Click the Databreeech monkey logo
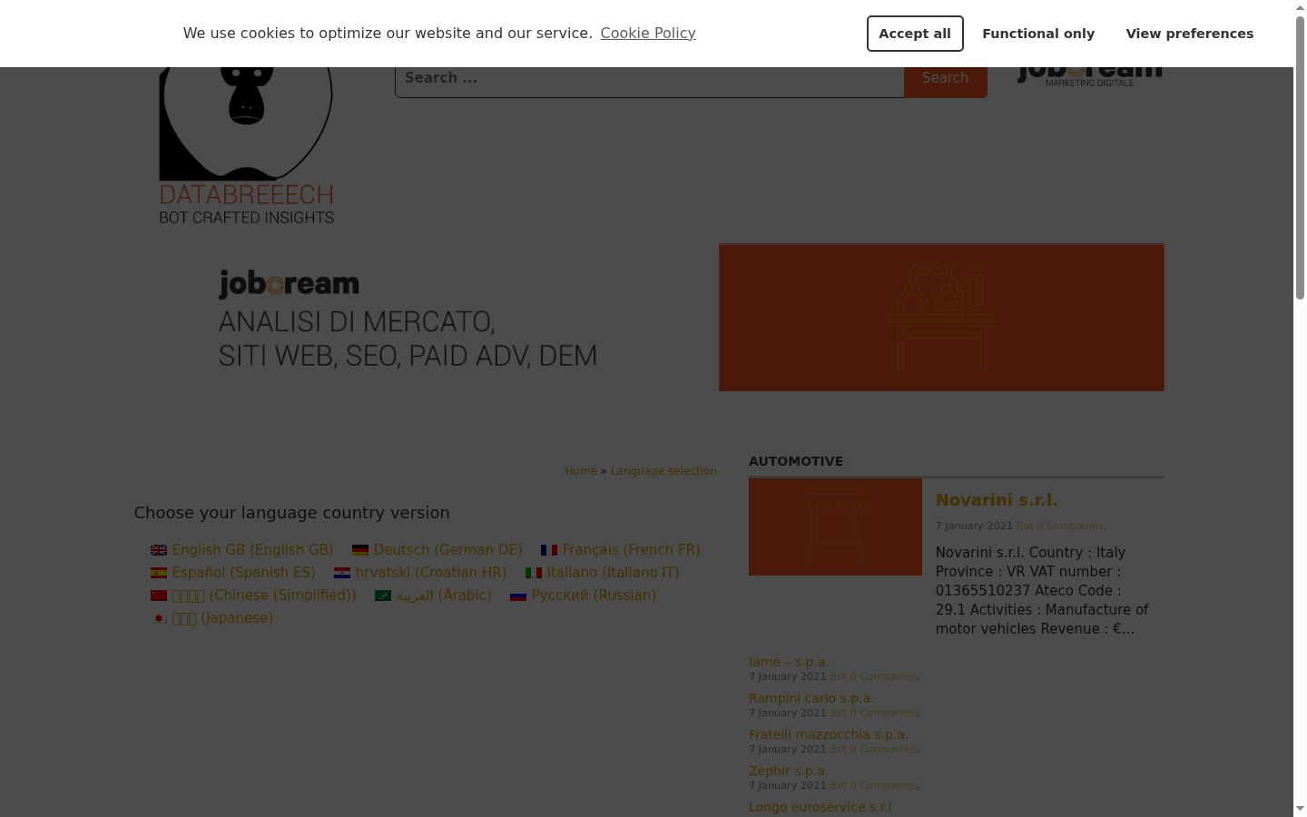 tap(246, 145)
